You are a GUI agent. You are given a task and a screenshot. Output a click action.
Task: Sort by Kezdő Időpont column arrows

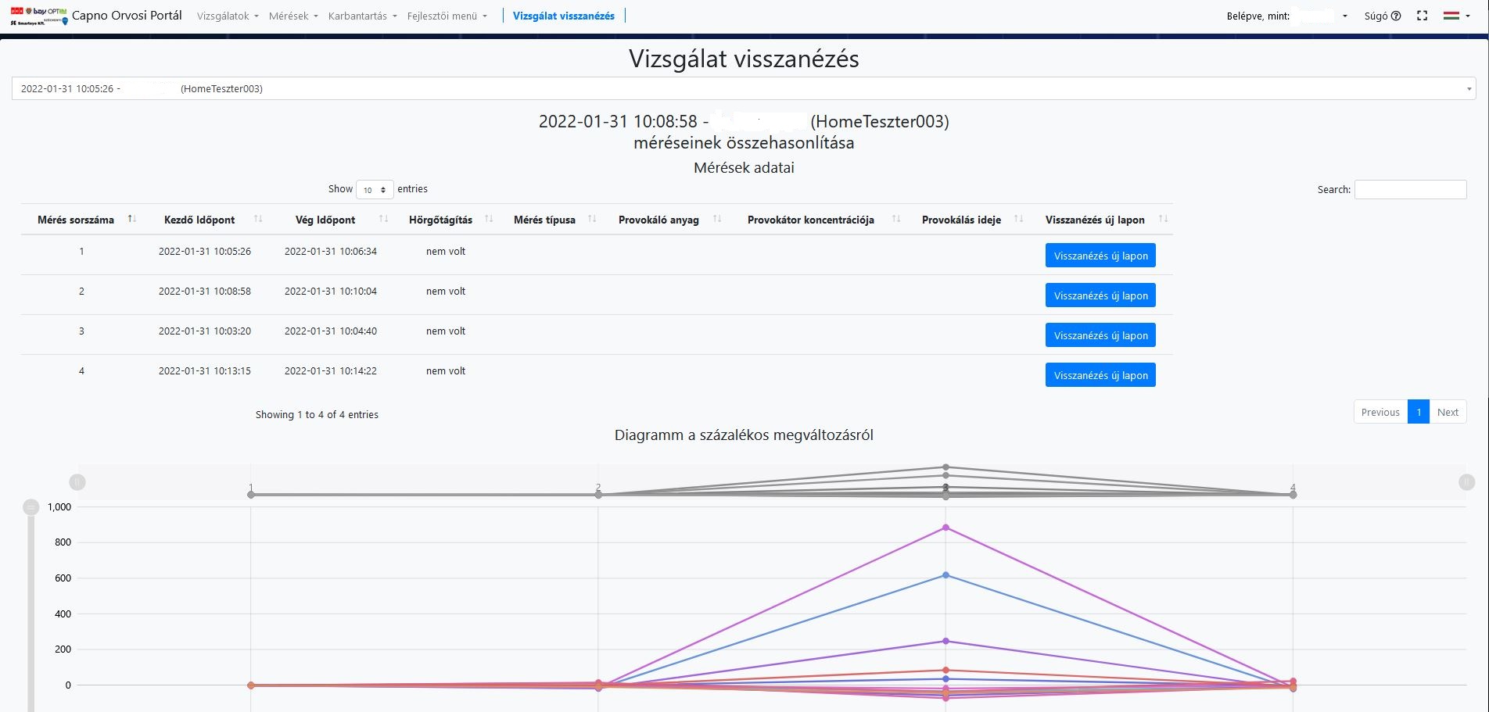[x=258, y=219]
